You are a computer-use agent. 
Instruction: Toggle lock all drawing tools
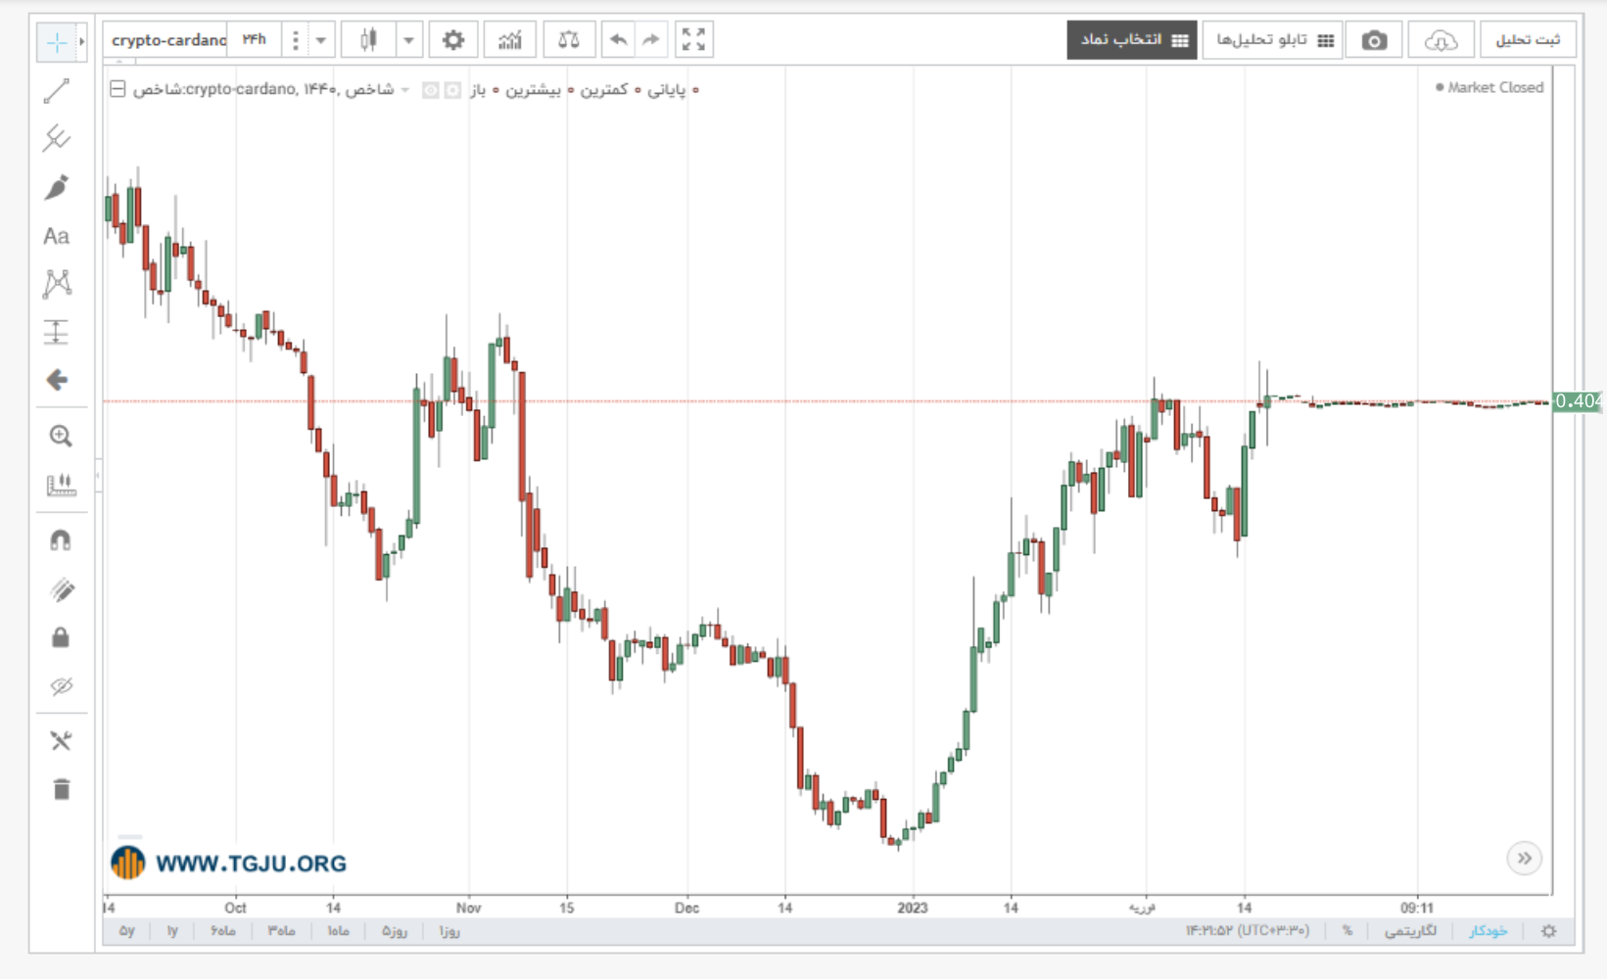click(61, 638)
